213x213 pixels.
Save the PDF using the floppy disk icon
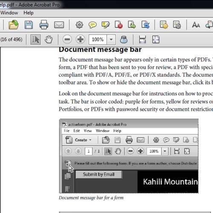(x=29, y=25)
